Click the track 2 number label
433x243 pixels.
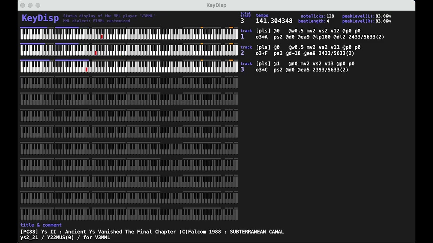coord(242,53)
